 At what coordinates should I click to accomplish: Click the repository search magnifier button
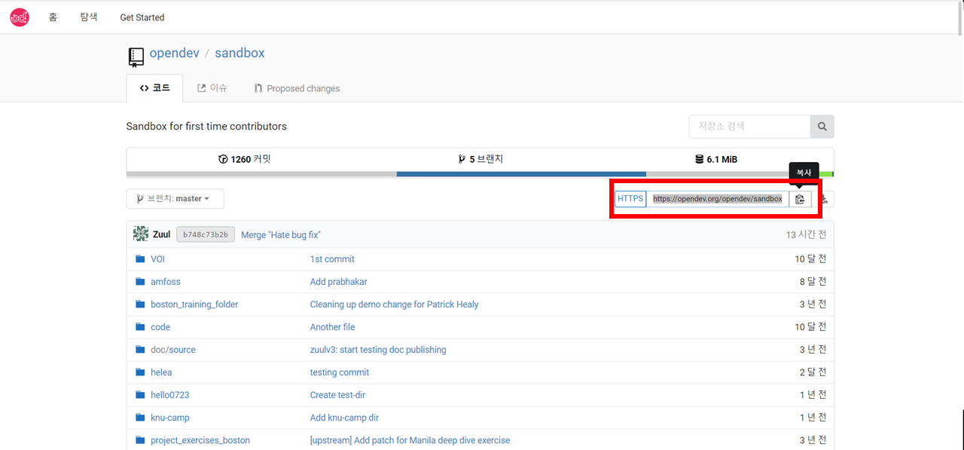[822, 127]
